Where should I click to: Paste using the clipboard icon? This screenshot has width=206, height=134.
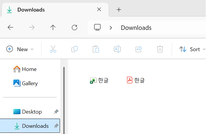click(96, 49)
